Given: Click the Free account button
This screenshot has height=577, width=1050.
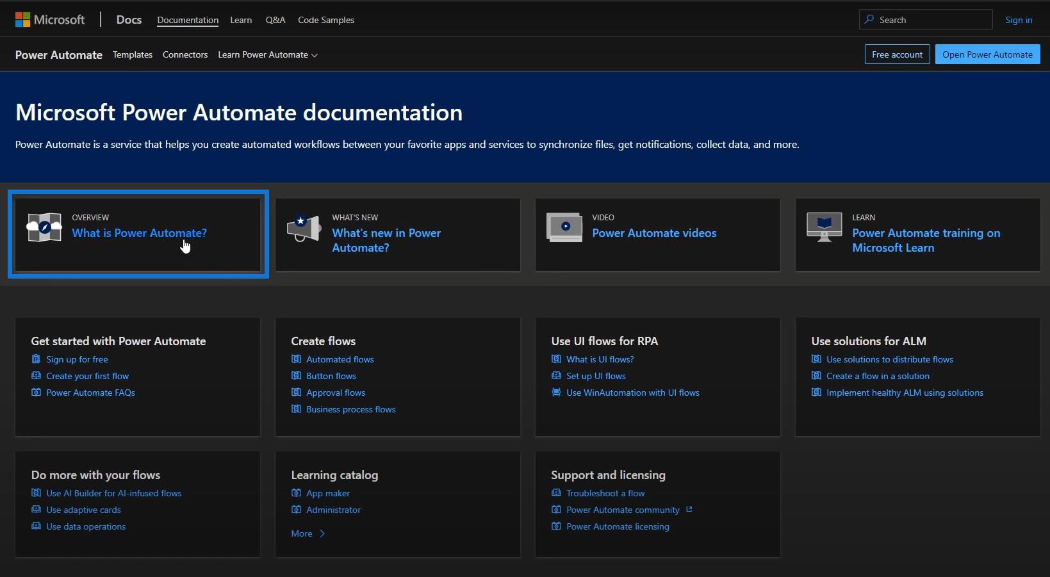Looking at the screenshot, I should pyautogui.click(x=897, y=54).
